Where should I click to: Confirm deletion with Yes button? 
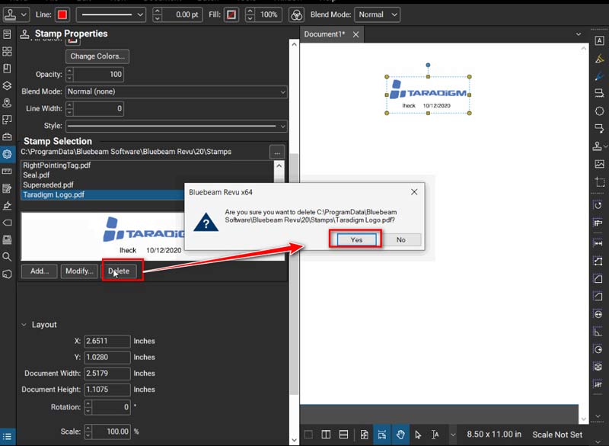(356, 239)
